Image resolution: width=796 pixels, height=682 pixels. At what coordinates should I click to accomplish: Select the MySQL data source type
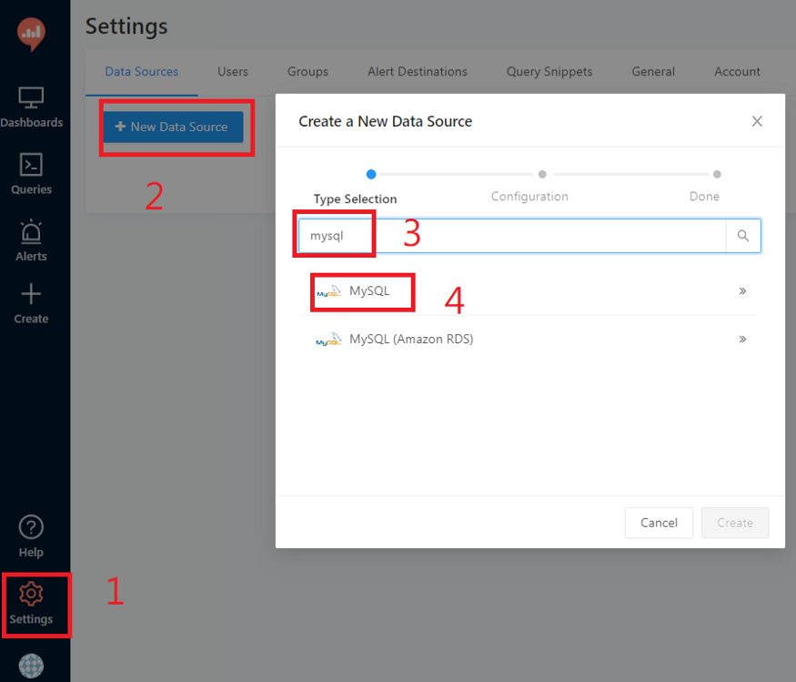[368, 291]
